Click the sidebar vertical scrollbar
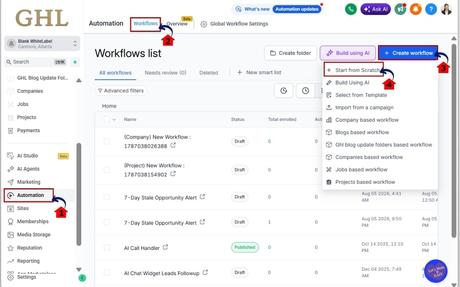460x287 pixels. 79,194
